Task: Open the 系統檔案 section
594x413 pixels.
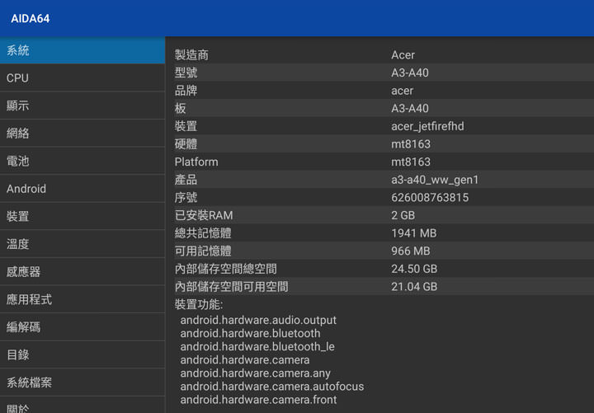Action: coord(82,382)
